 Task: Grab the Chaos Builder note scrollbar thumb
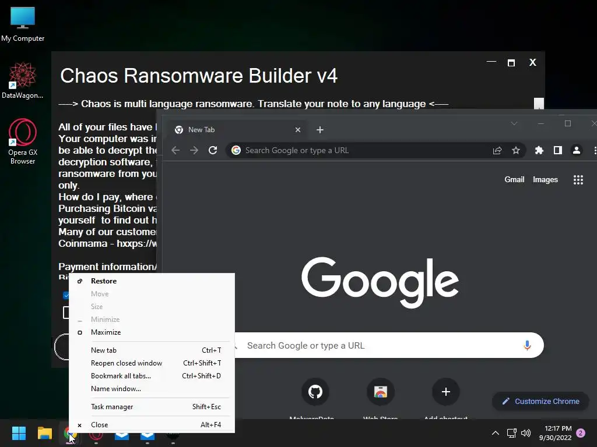coord(539,103)
